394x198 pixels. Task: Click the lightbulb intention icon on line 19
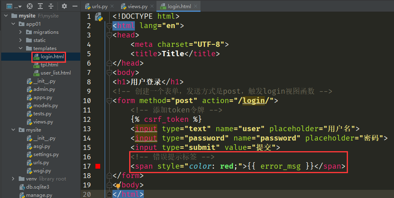pyautogui.click(x=118, y=185)
